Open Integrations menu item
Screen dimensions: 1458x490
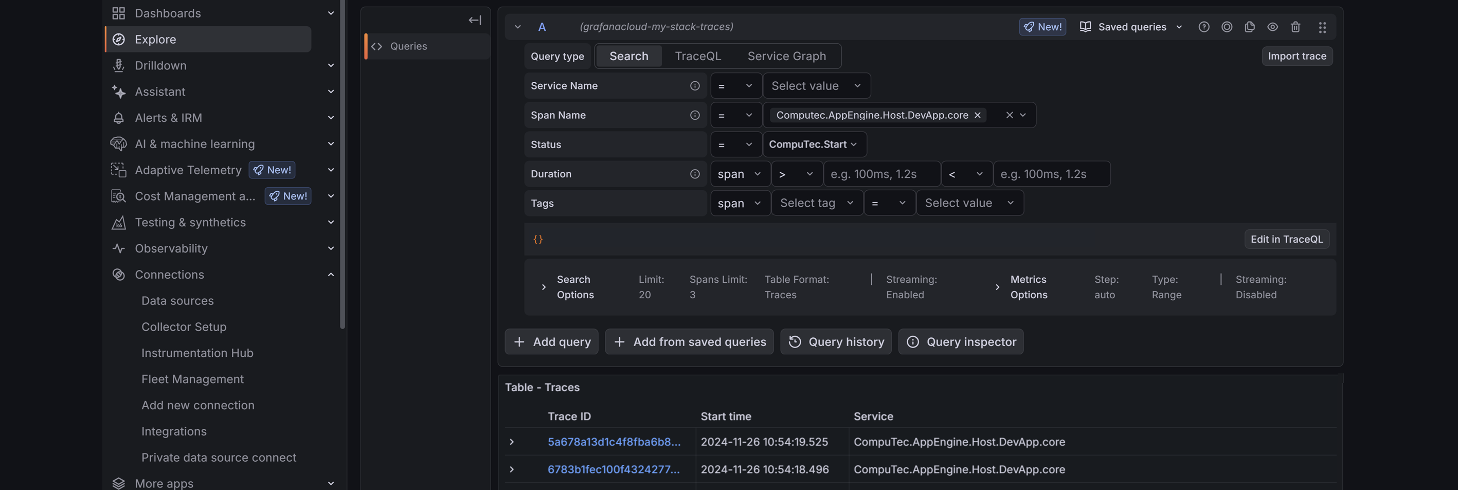coord(174,431)
